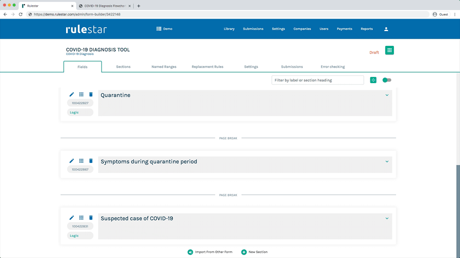Click Logic button under Quarantine section
460x258 pixels.
tap(80, 112)
